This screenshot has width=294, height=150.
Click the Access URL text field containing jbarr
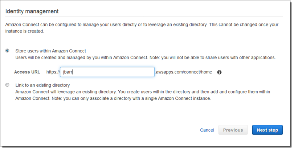107,72
